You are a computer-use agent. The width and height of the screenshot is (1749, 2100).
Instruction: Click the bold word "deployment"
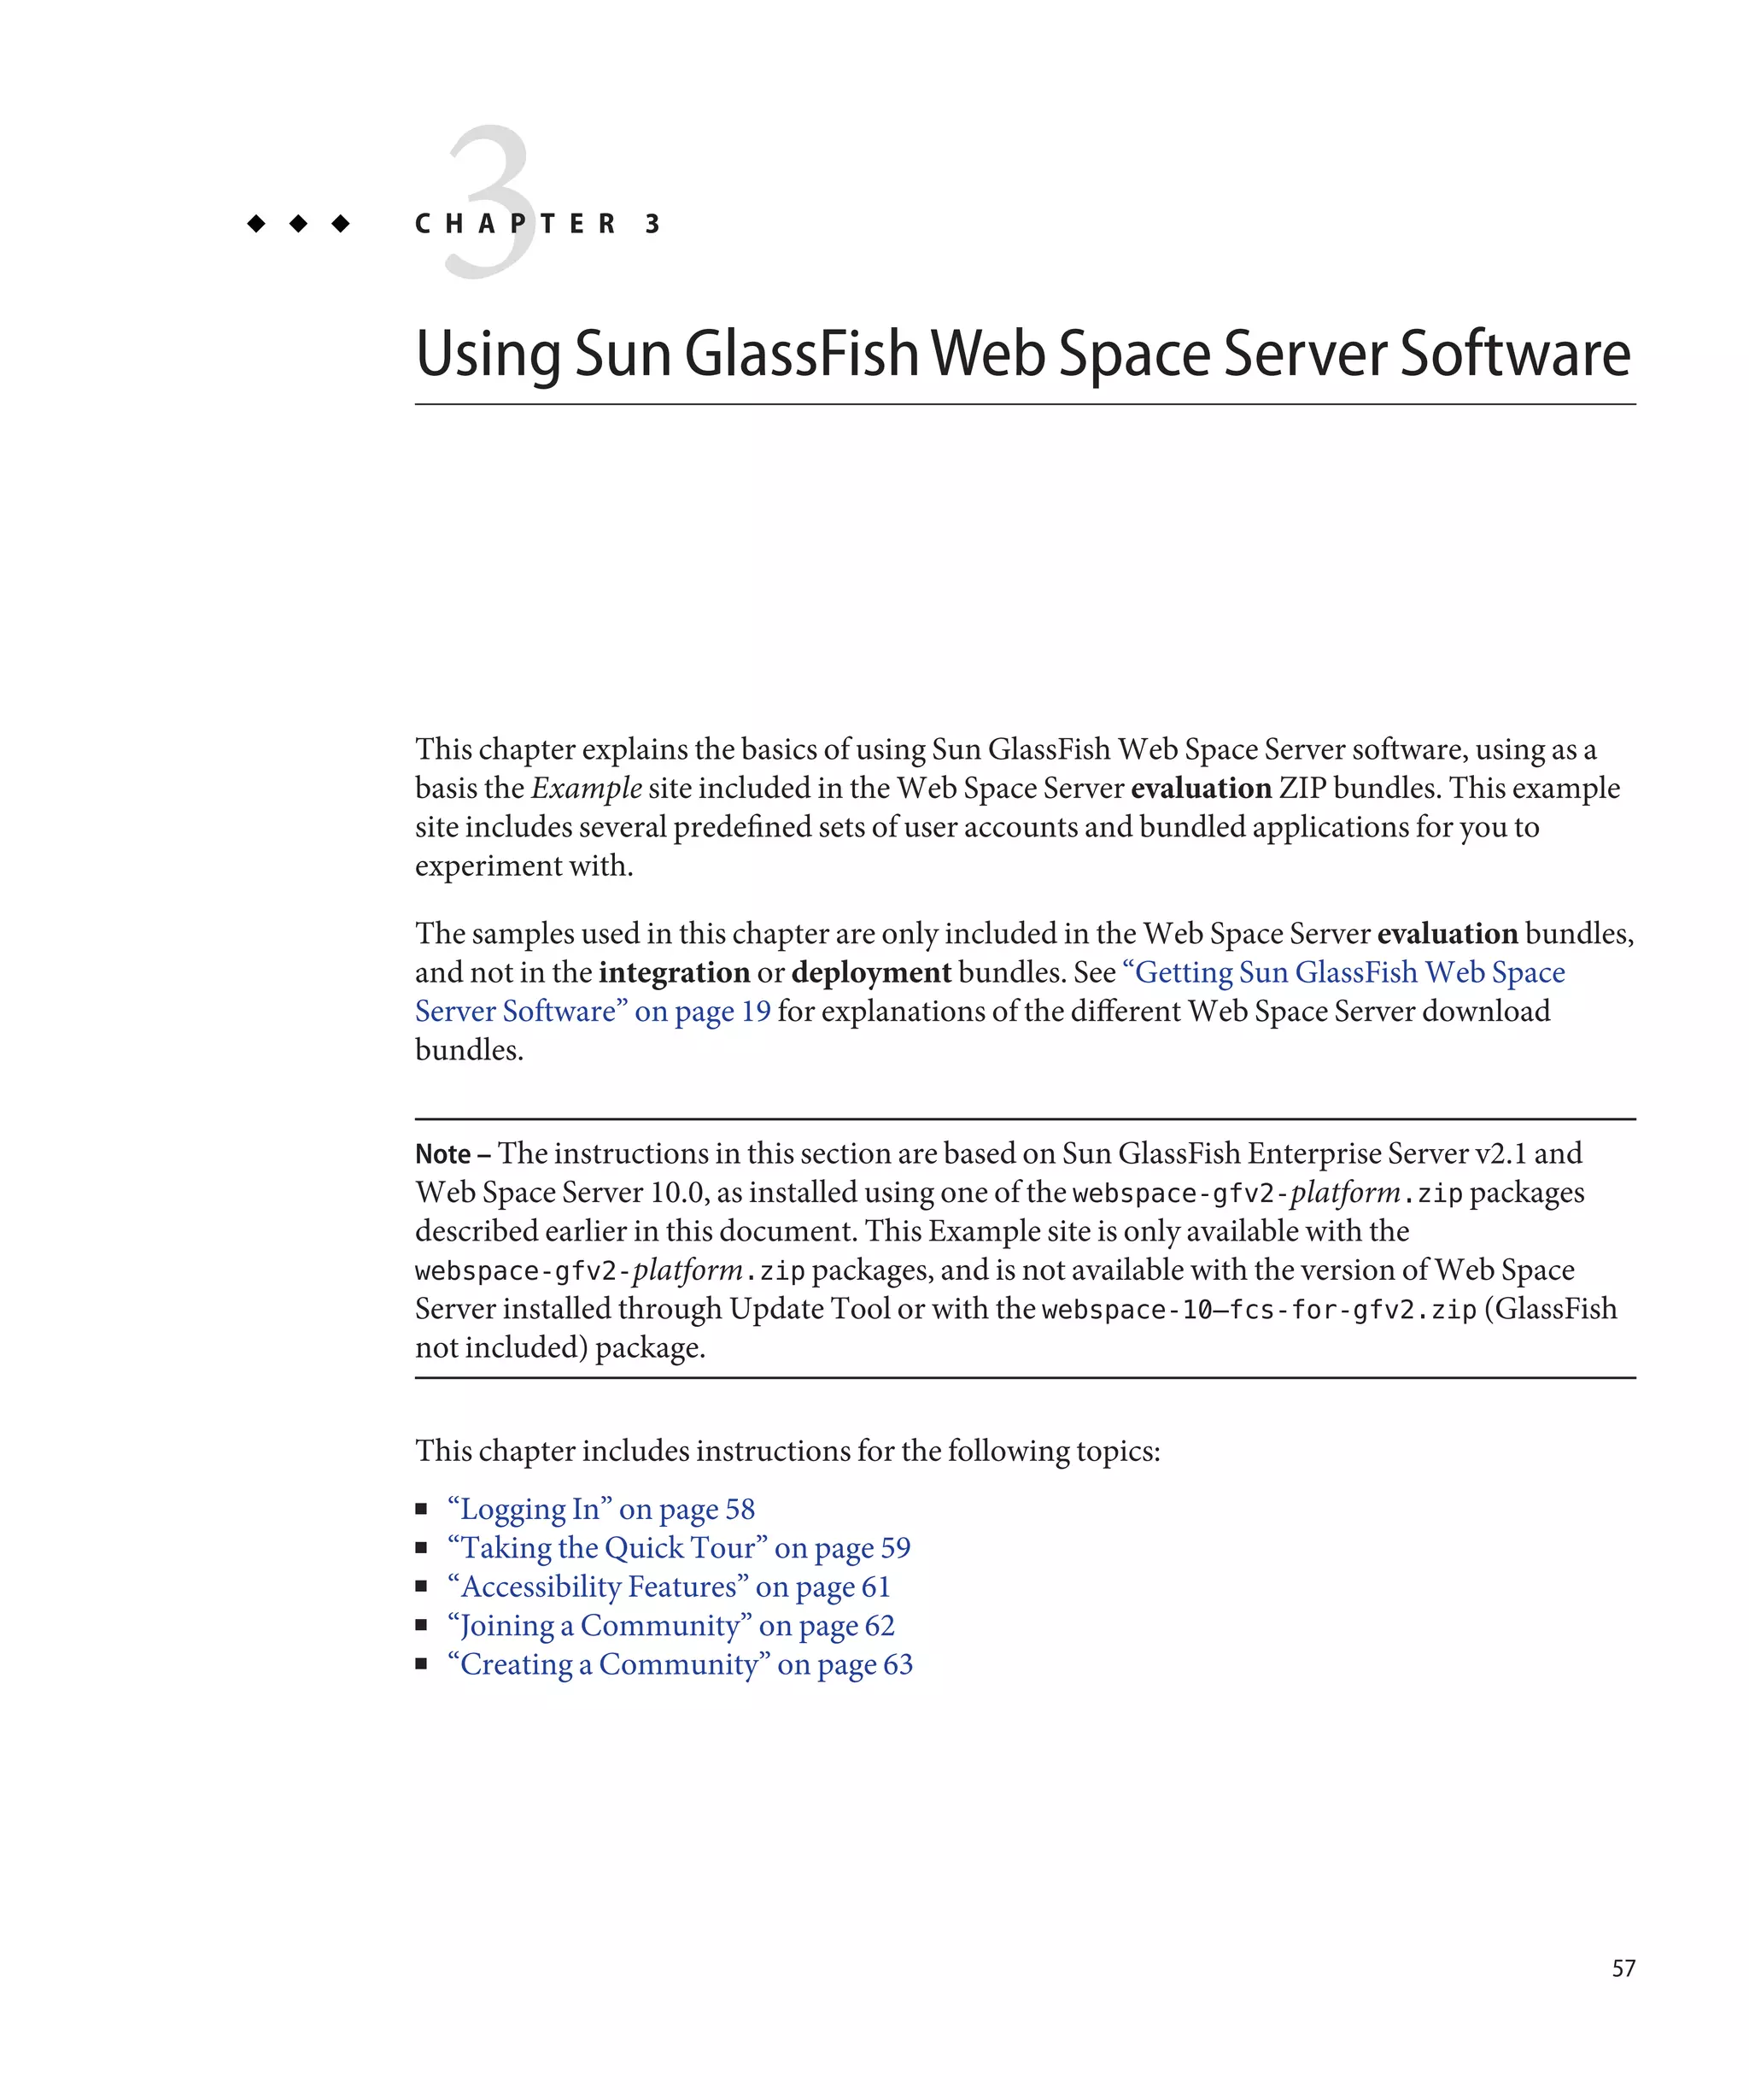pyautogui.click(x=871, y=973)
